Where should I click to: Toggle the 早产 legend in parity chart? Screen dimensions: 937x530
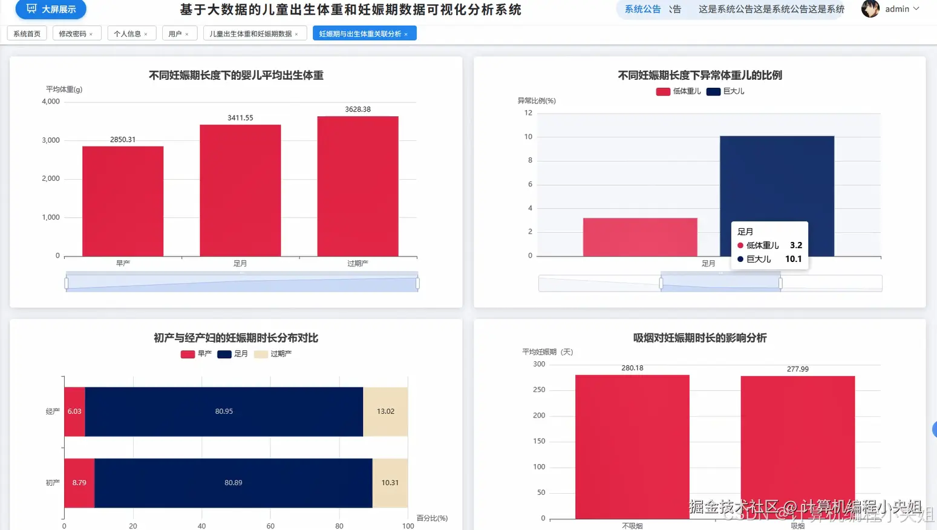point(188,354)
